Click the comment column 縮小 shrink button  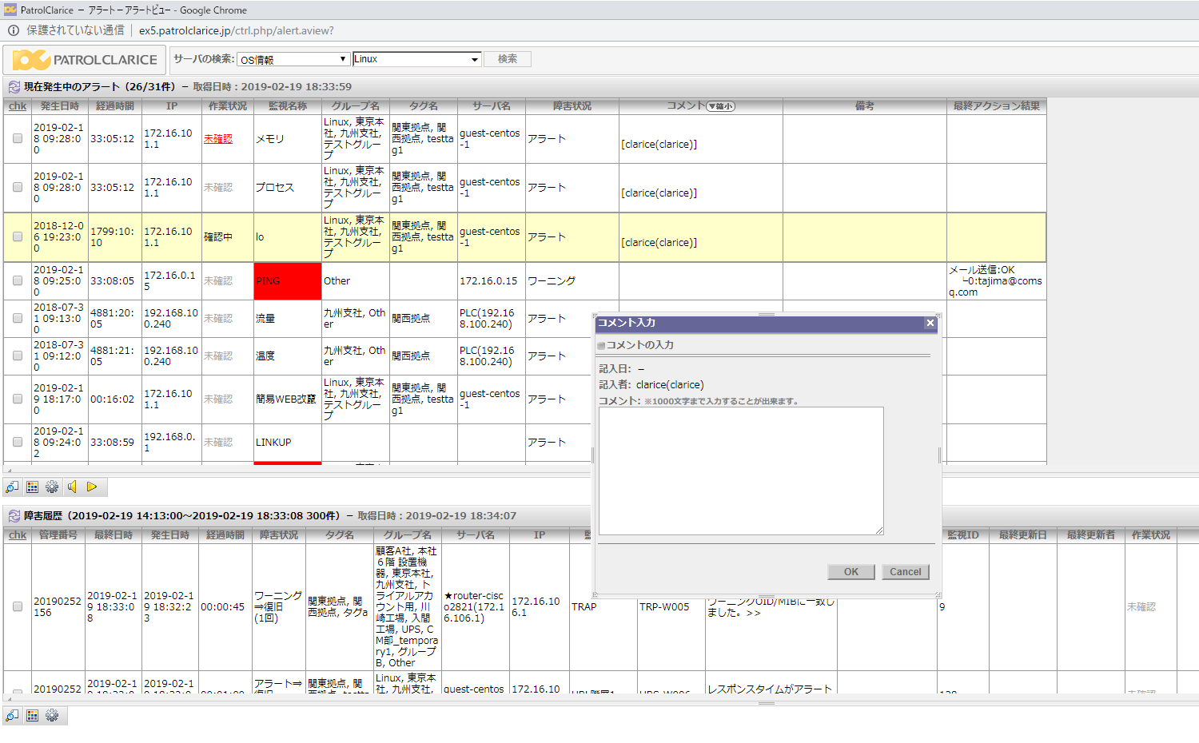coord(721,106)
